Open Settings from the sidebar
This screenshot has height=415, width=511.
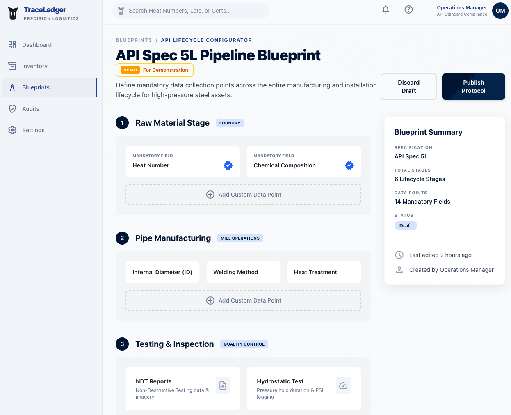[50, 130]
